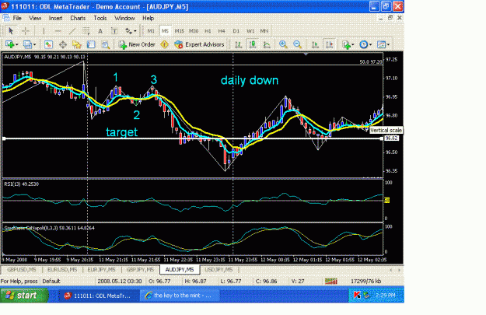Launch MetaEditor via yellow diamond icon
The height and width of the screenshot is (315, 486).
[x=164, y=44]
